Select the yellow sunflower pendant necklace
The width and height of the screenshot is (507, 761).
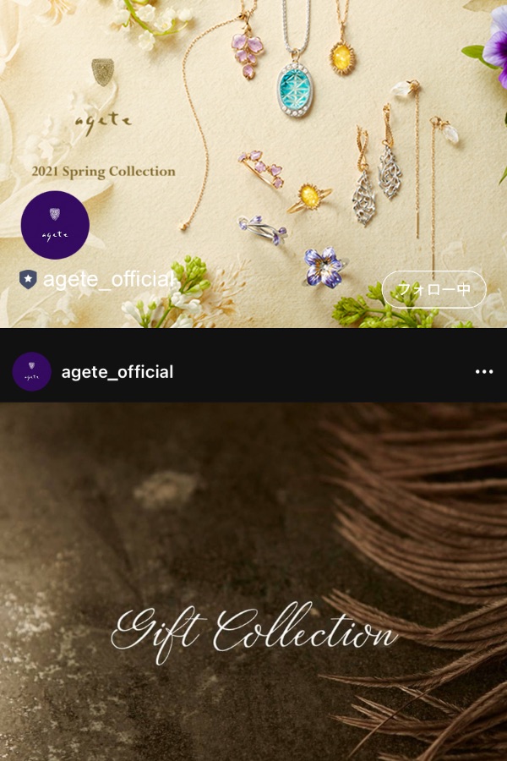[x=342, y=57]
